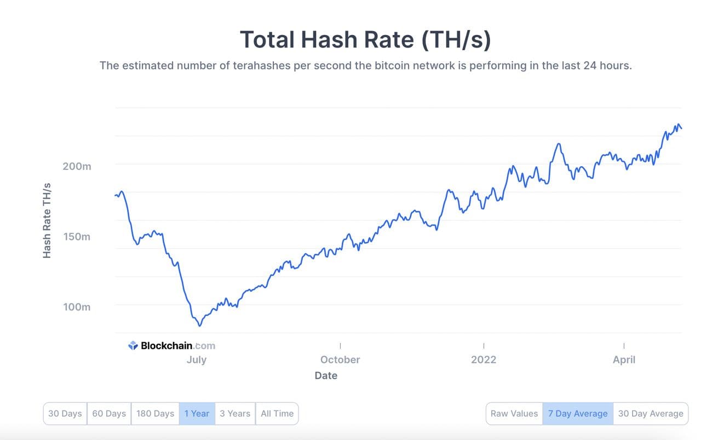
Task: Switch chart to 3 Years
Action: 235,413
